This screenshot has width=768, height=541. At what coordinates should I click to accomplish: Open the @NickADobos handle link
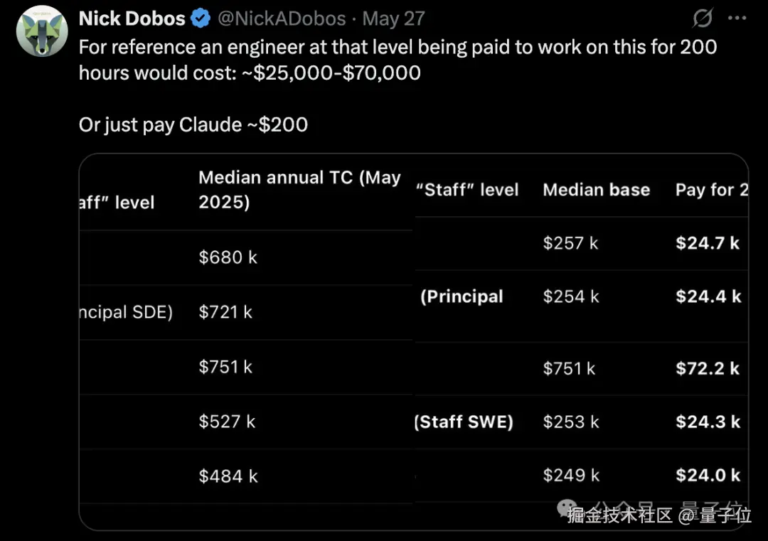282,18
